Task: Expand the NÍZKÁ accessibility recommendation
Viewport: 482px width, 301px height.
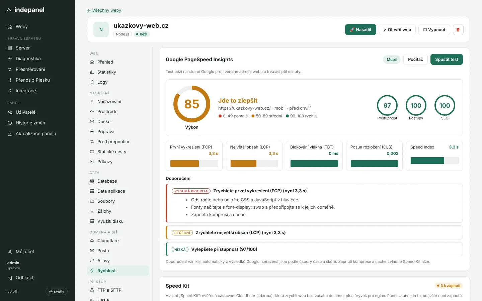Action: tap(314, 249)
